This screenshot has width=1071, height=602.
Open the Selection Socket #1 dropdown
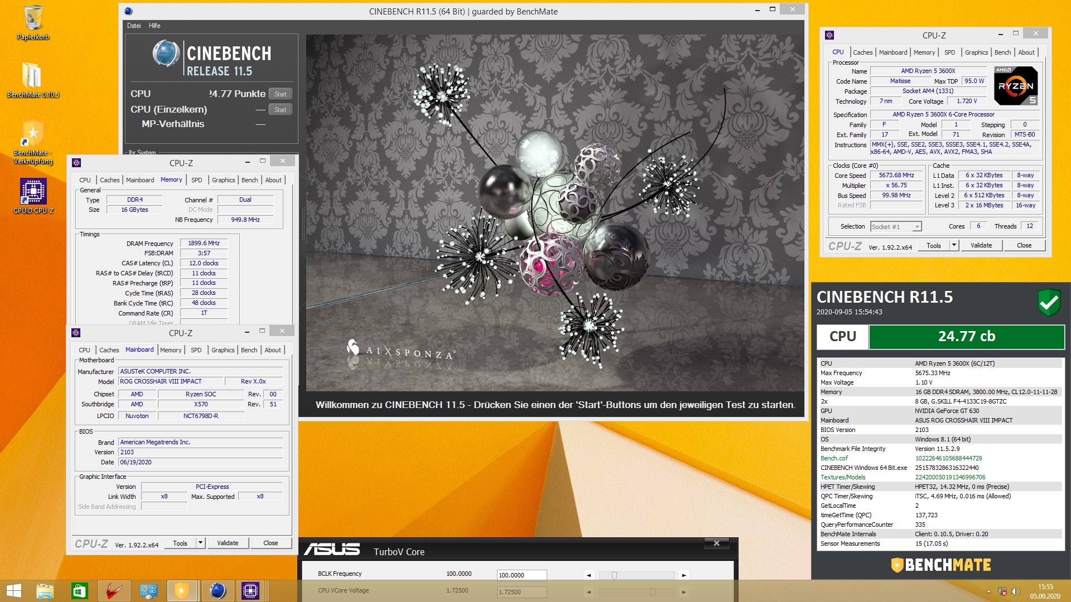tap(896, 226)
